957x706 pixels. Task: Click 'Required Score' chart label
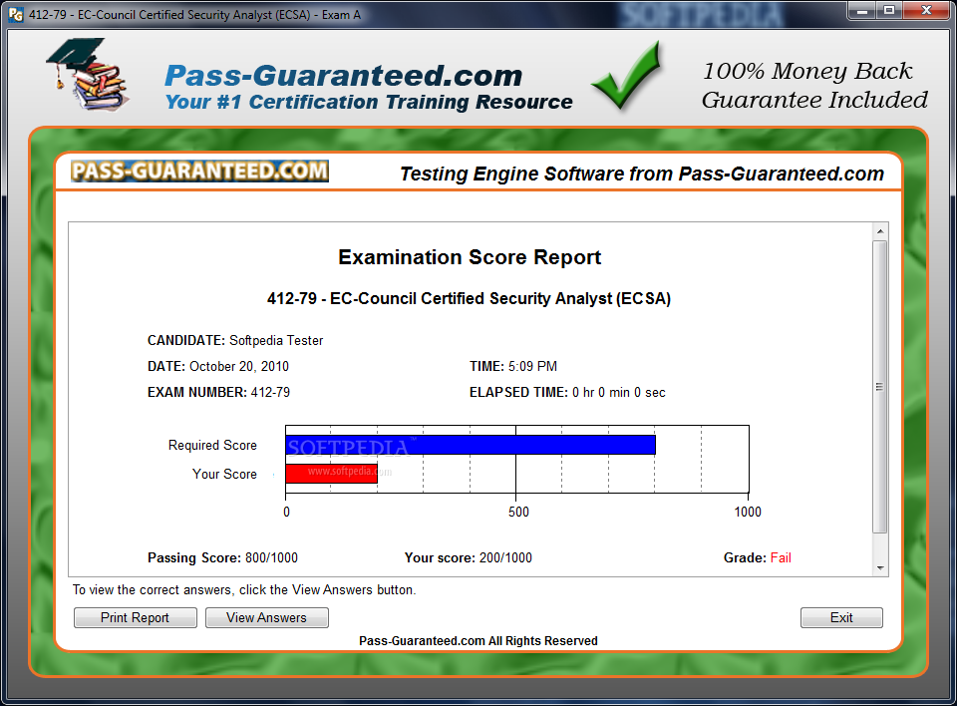click(212, 445)
